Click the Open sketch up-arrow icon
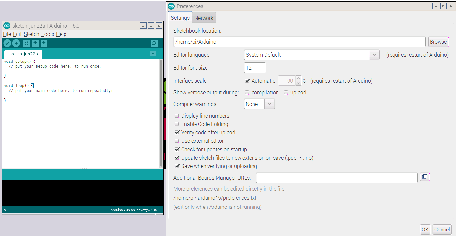This screenshot has height=236, width=460. pos(35,43)
